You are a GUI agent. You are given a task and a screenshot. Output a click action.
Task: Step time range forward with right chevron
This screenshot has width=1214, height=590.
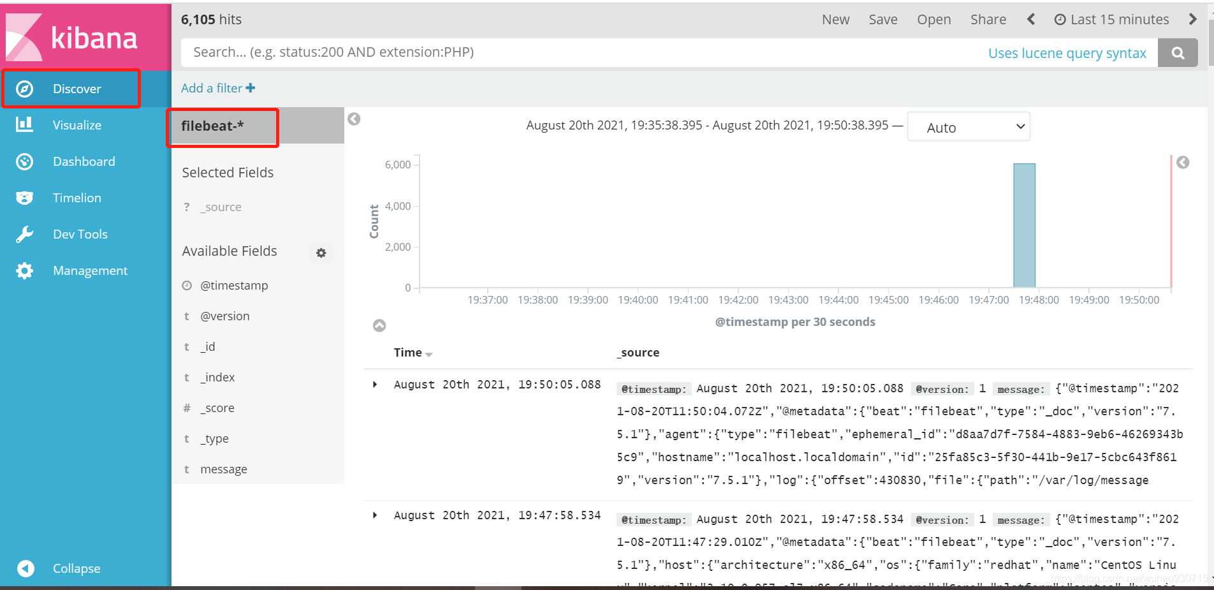point(1192,19)
